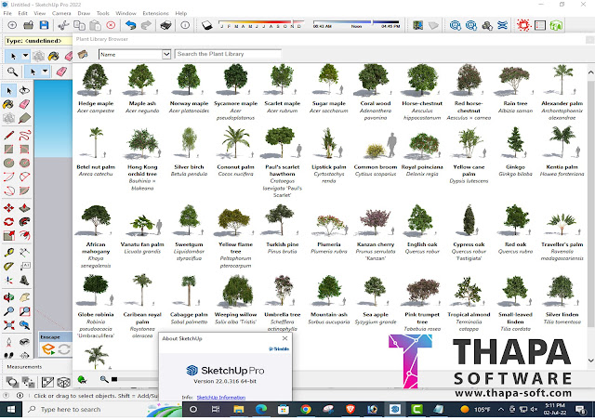The width and height of the screenshot is (595, 420).
Task: Click the SketchUp Information link
Action: point(221,398)
